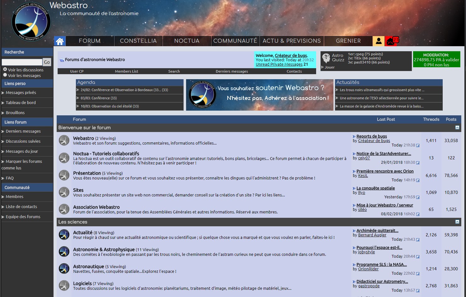
Task: Click the Astronomie & Astrophysique forum icon
Action: 64,252
